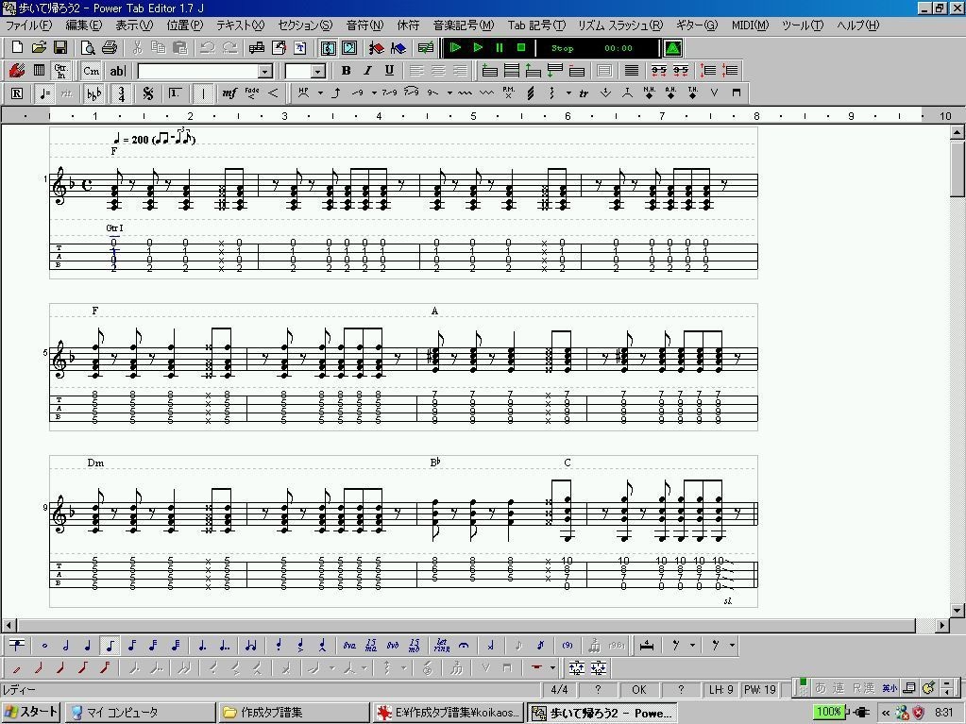Expand the font size combo box
Screen dimensions: 966x724
(x=318, y=72)
